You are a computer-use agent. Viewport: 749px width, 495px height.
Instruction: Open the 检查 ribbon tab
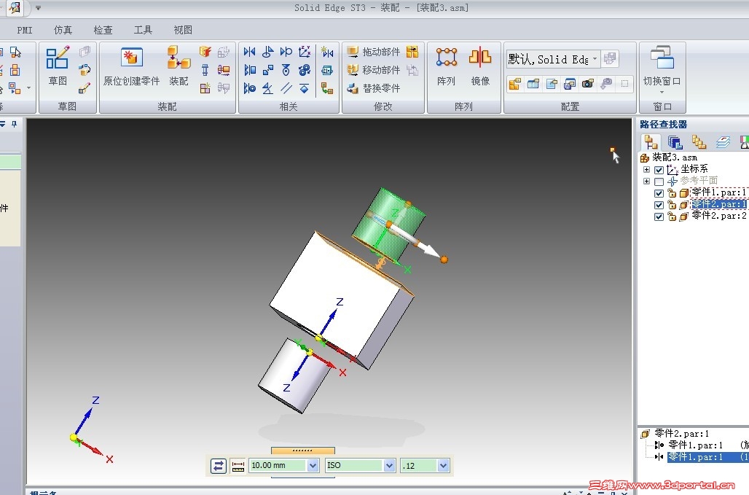tap(103, 30)
